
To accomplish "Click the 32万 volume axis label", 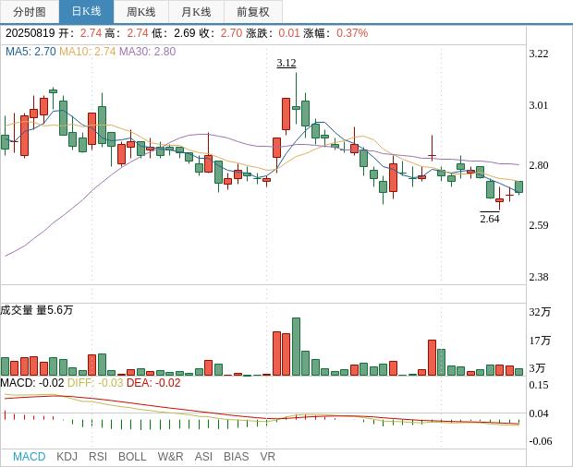I will pyautogui.click(x=540, y=312).
